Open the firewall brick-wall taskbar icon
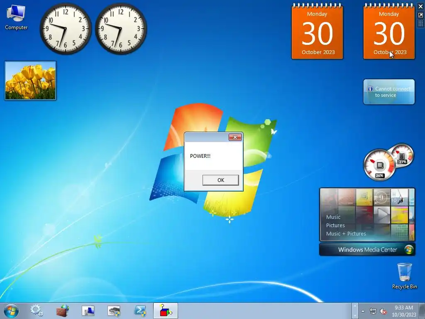Image resolution: width=425 pixels, height=319 pixels. pos(62,311)
